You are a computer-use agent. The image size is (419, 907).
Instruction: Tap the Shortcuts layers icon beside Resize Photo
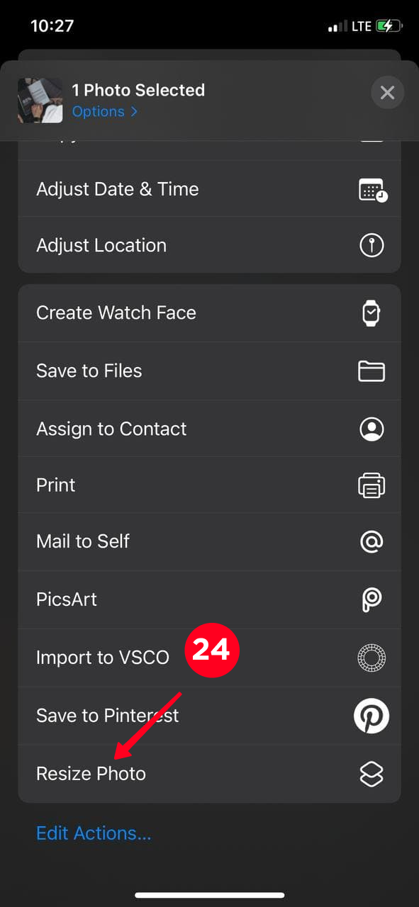click(x=371, y=774)
